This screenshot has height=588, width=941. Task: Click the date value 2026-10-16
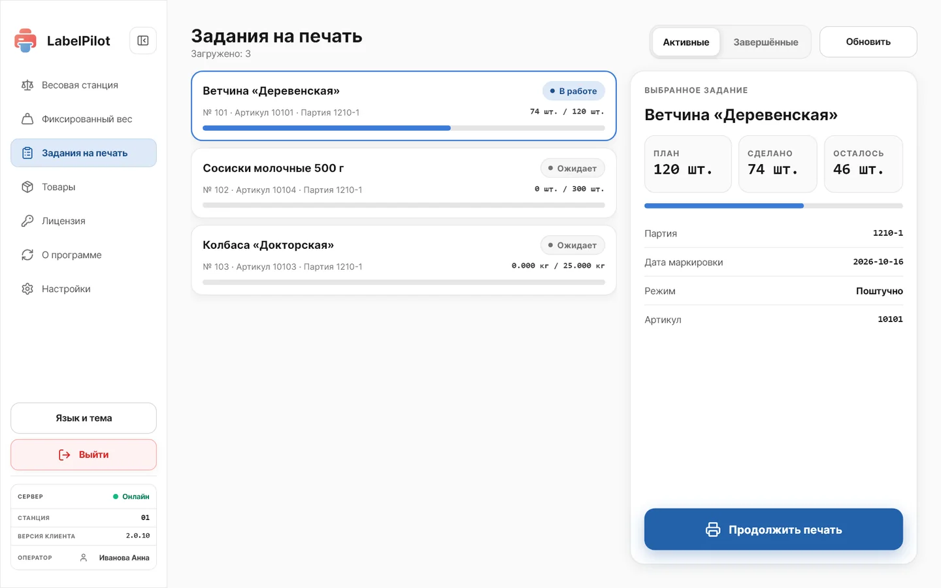[878, 262]
